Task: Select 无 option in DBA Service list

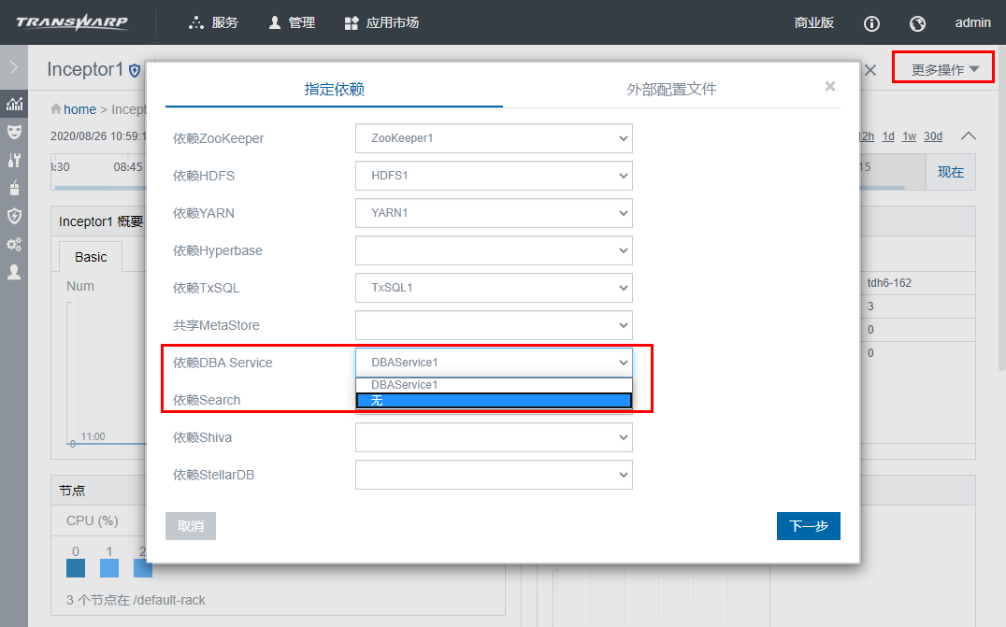Action: point(494,400)
